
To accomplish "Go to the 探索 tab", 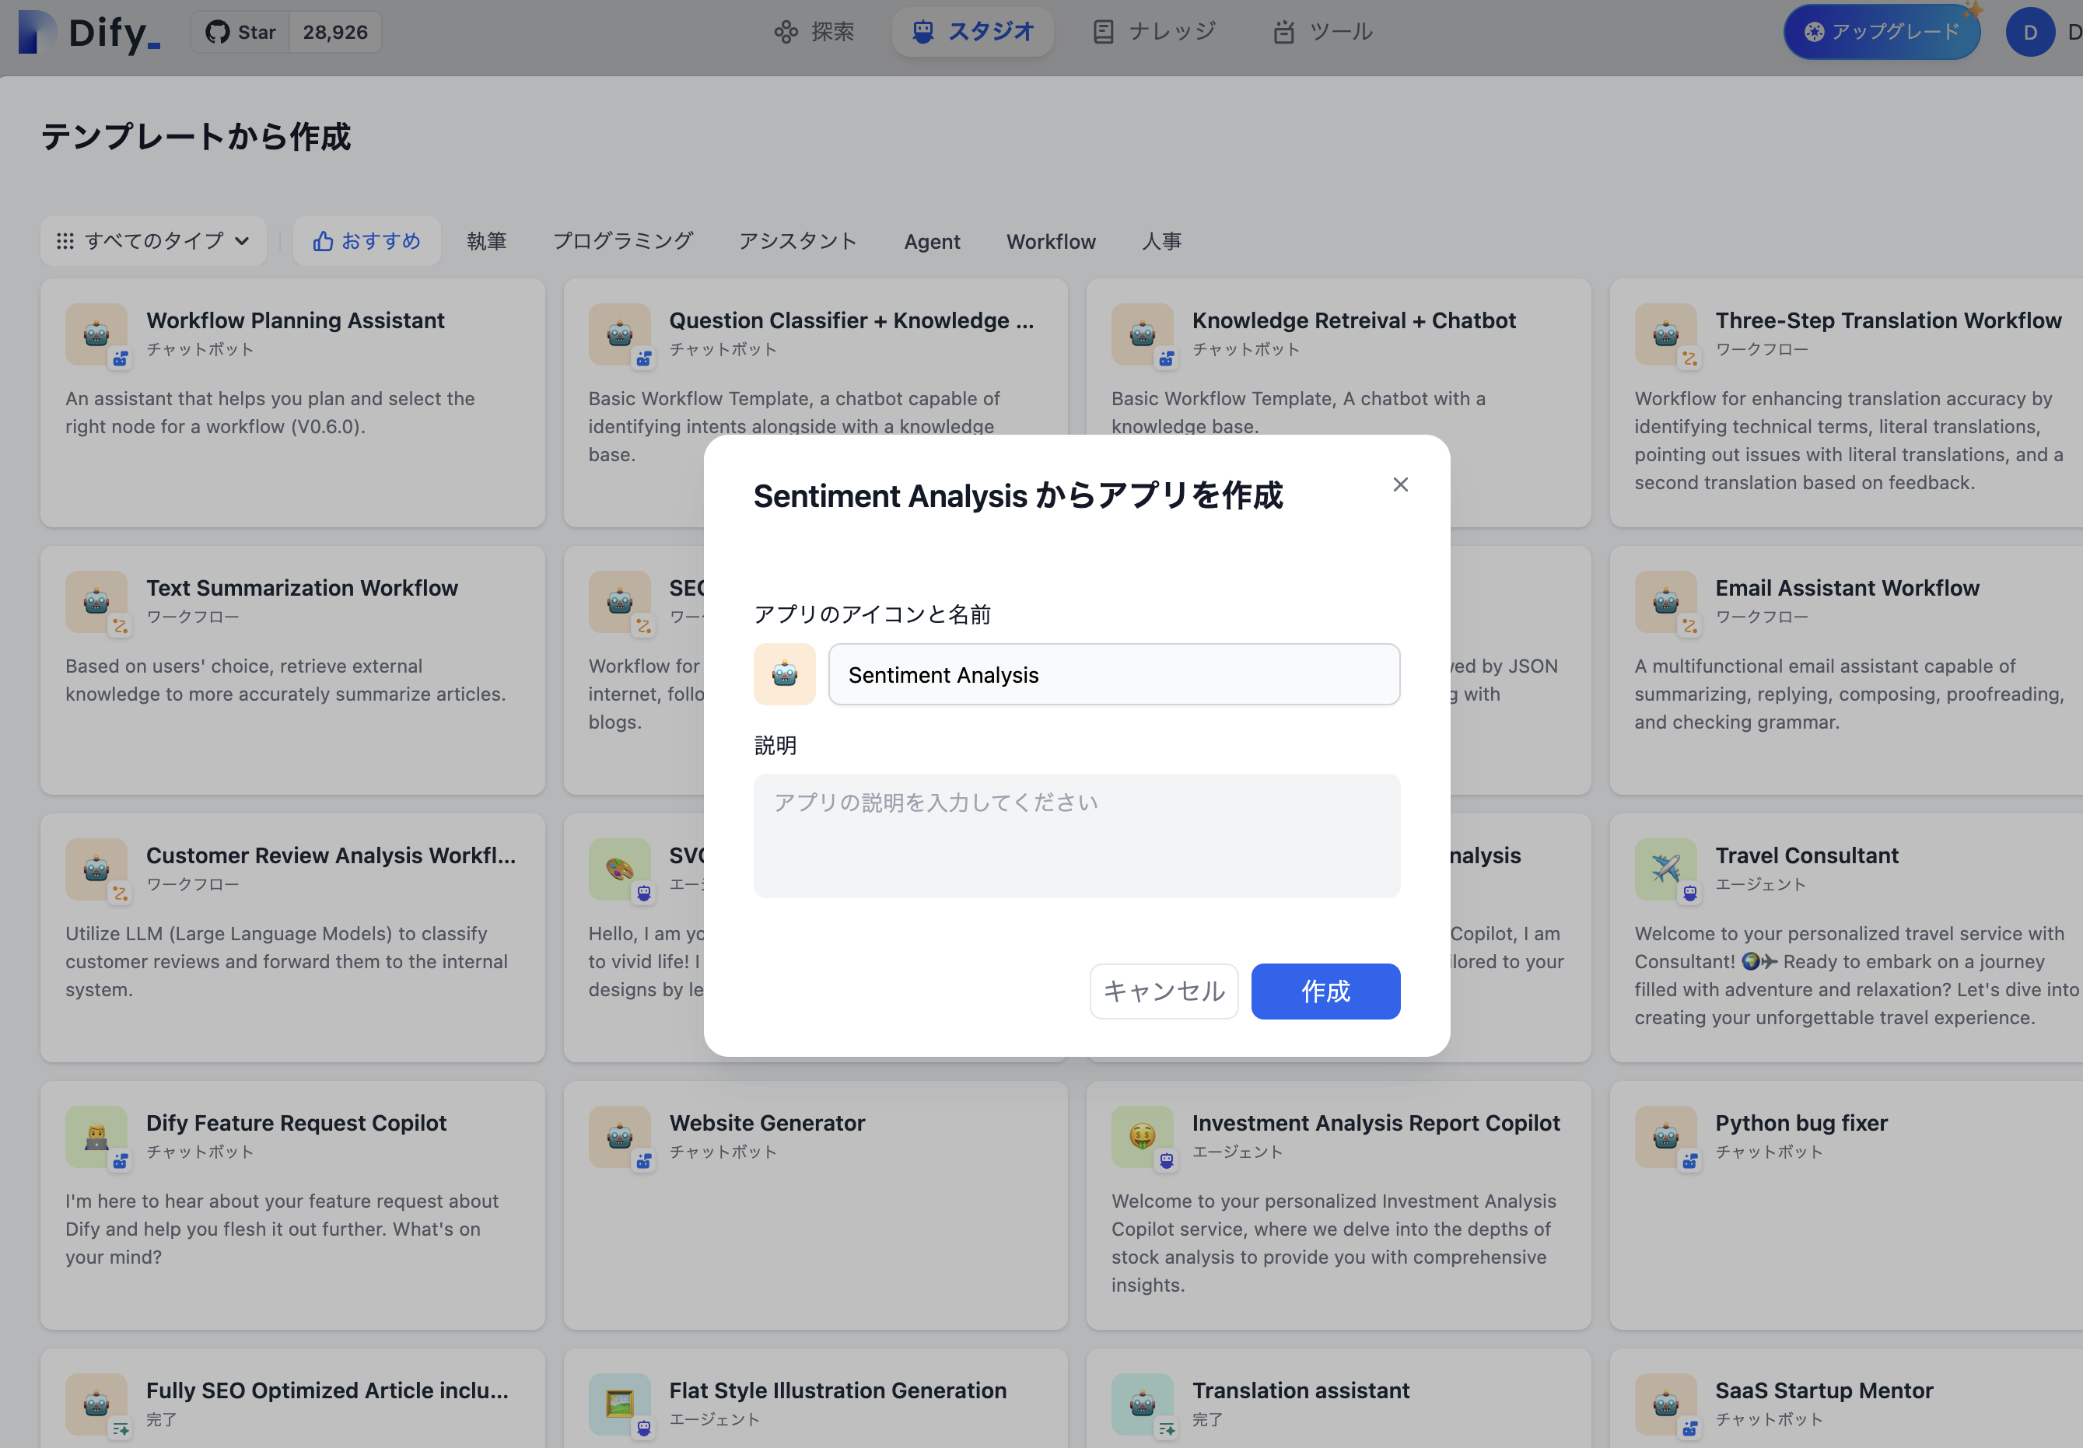I will tap(814, 32).
